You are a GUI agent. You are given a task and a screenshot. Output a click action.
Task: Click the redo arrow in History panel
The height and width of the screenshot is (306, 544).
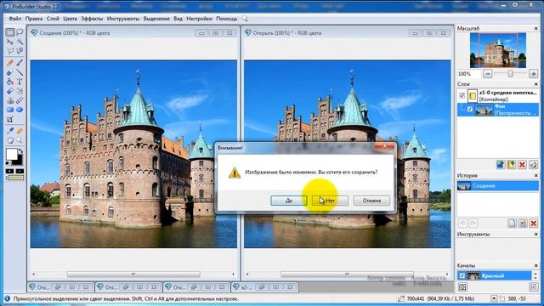[x=473, y=223]
